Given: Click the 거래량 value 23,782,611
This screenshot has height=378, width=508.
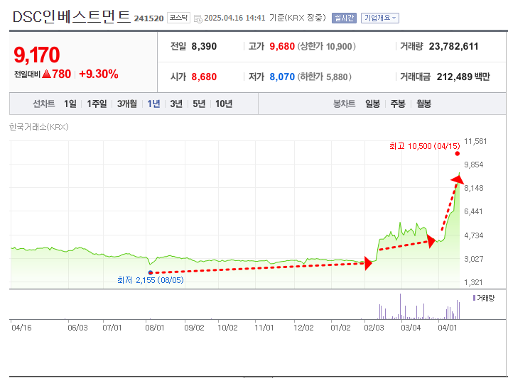Looking at the screenshot, I should [x=453, y=47].
